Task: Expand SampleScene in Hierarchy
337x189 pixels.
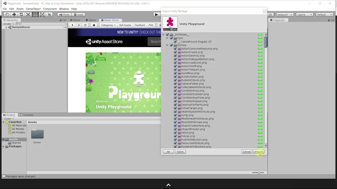Action: (6, 27)
